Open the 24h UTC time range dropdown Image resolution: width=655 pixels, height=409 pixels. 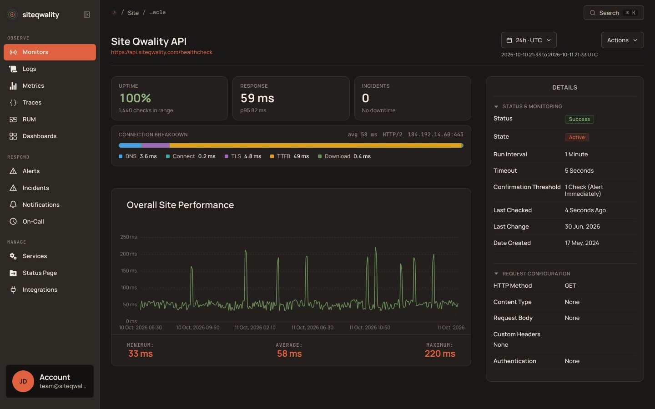click(529, 40)
